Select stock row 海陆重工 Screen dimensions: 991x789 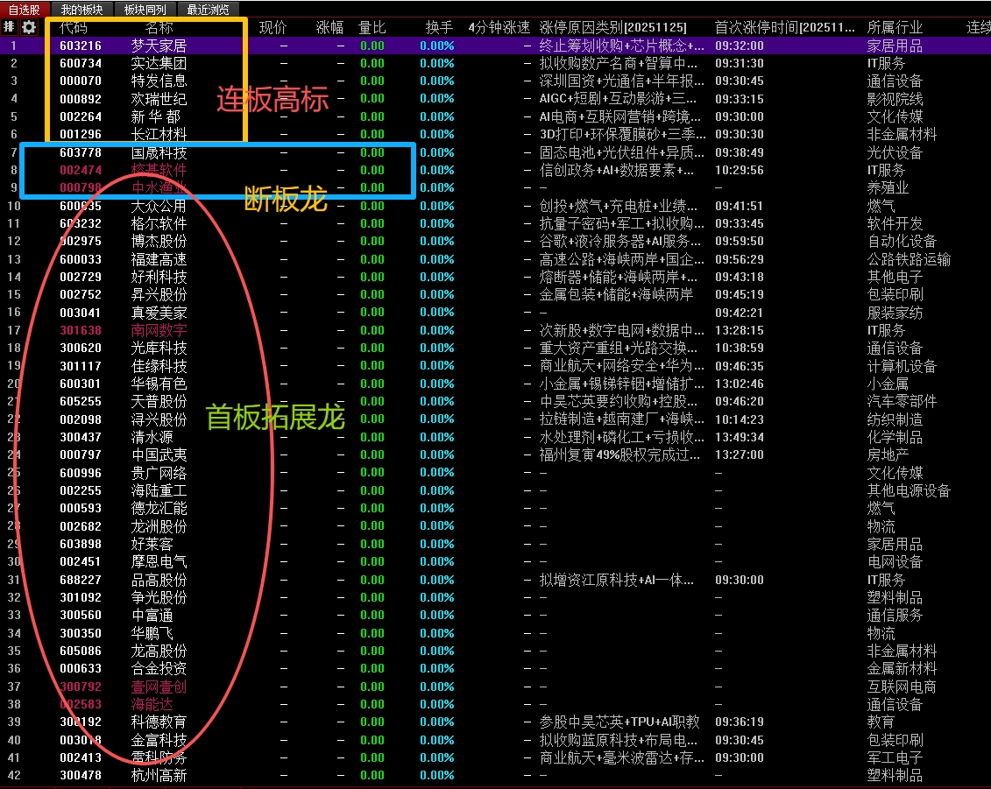(496, 490)
